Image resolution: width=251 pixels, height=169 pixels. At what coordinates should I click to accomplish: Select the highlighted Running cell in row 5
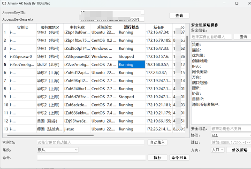tap(131, 64)
